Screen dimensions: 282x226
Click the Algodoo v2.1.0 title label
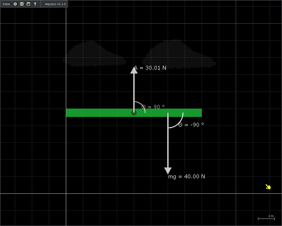pyautogui.click(x=55, y=4)
